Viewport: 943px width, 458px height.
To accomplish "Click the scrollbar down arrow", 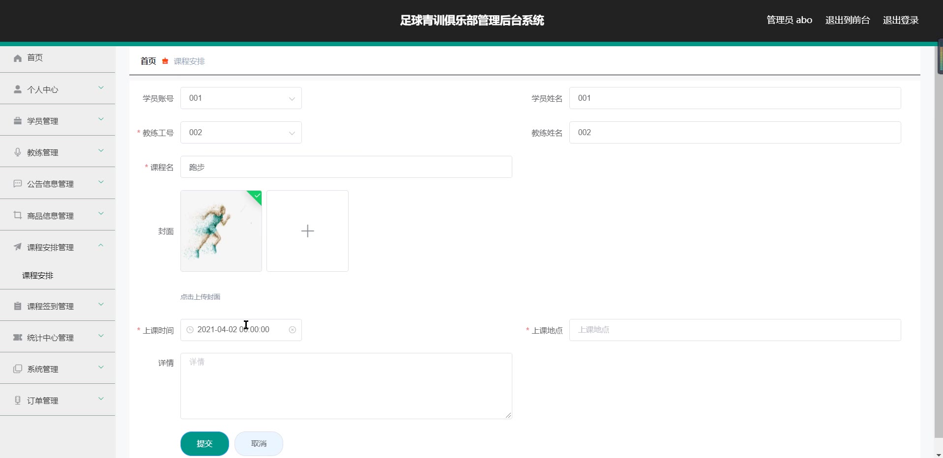I will coord(939,455).
